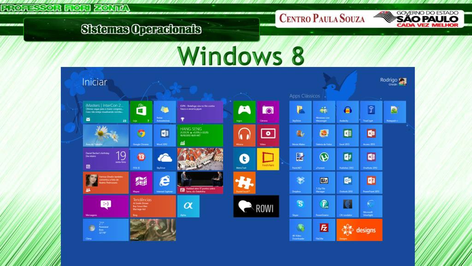Viewport: 472px width, 266px height.
Task: Click the Rodrigo user account picture
Action: (x=402, y=81)
